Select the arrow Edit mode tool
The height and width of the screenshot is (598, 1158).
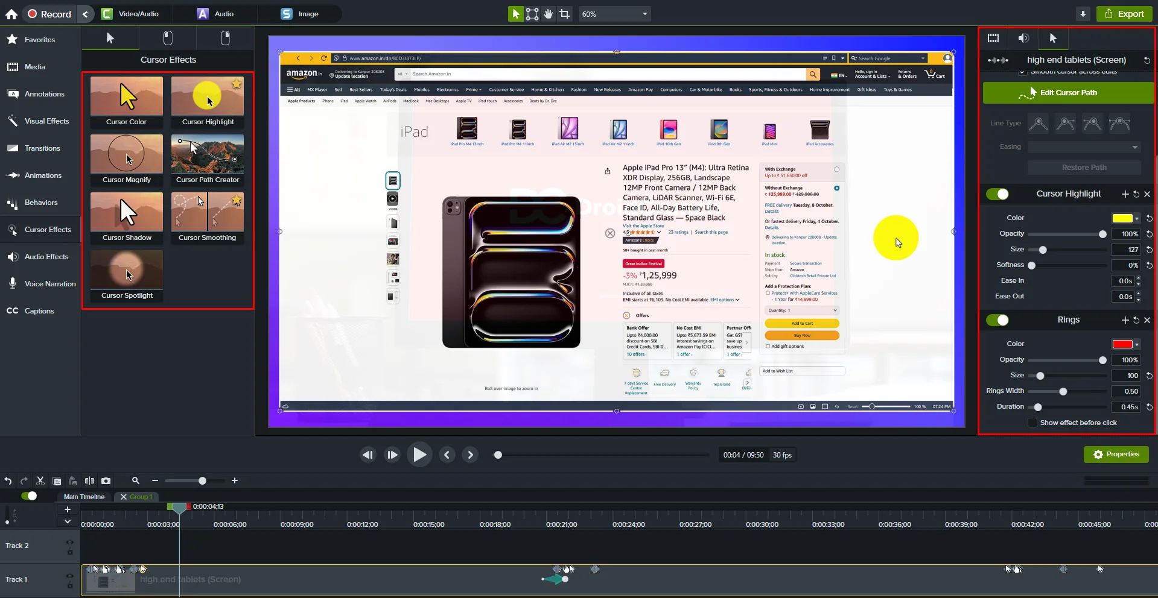click(x=515, y=14)
